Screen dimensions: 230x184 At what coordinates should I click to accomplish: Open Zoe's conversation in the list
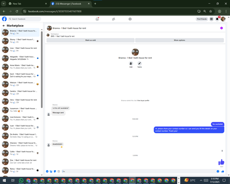click(x=20, y=161)
